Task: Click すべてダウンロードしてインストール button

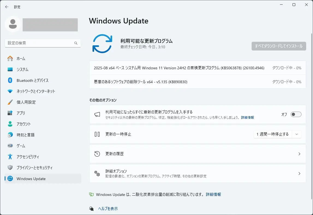Action: pos(279,46)
